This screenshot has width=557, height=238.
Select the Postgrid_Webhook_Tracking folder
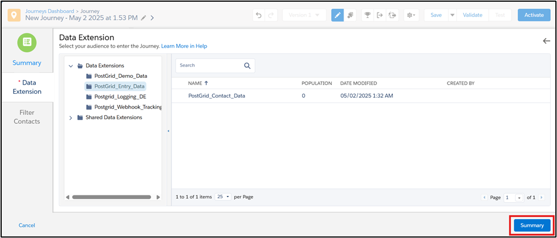pyautogui.click(x=124, y=107)
